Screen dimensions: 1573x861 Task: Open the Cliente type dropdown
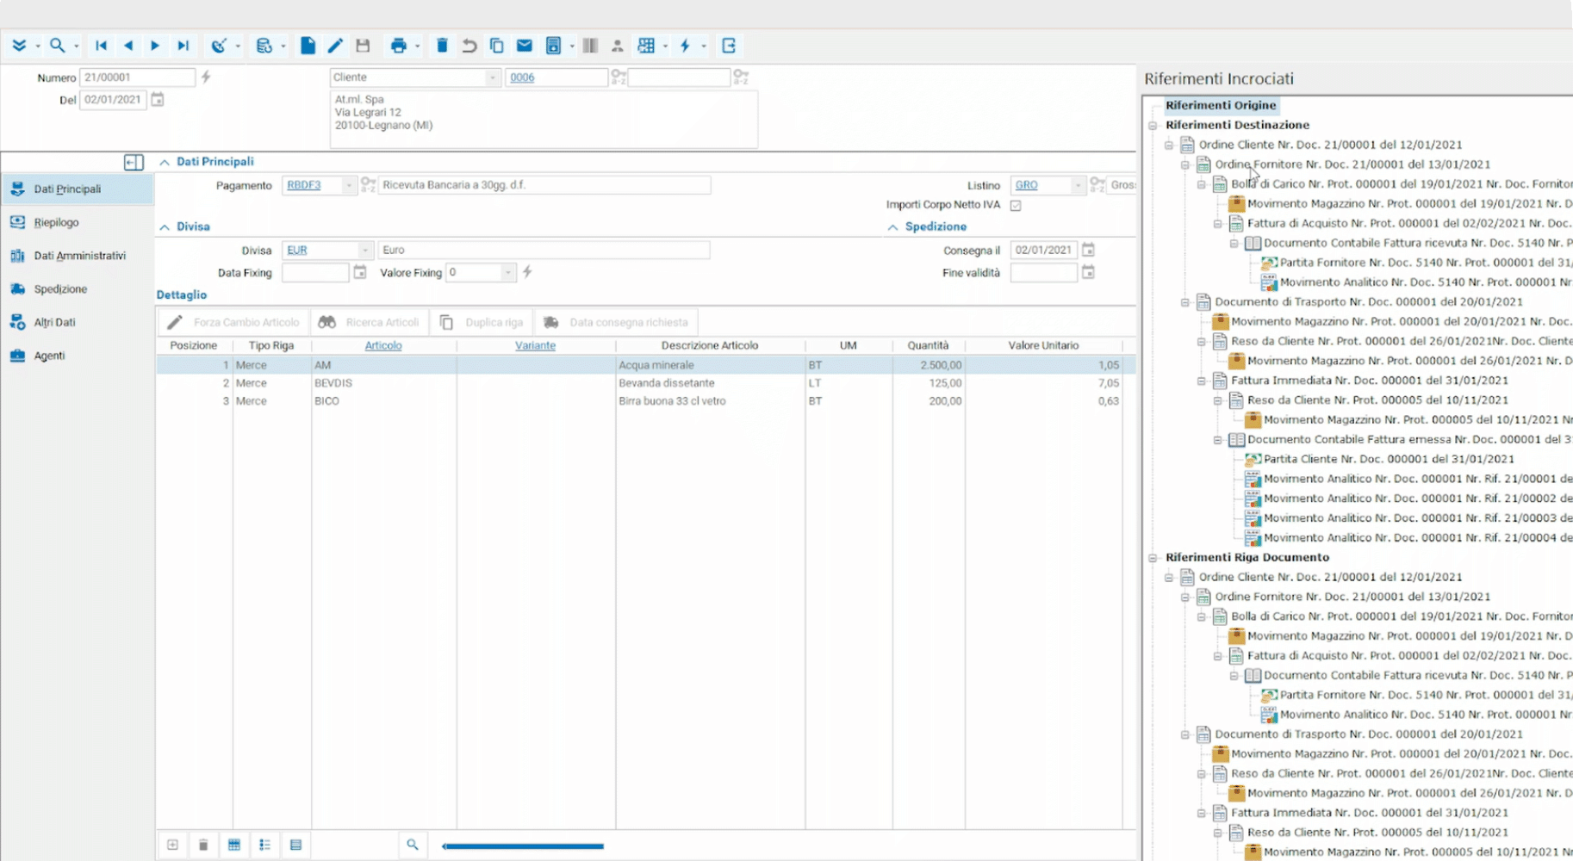(x=492, y=77)
